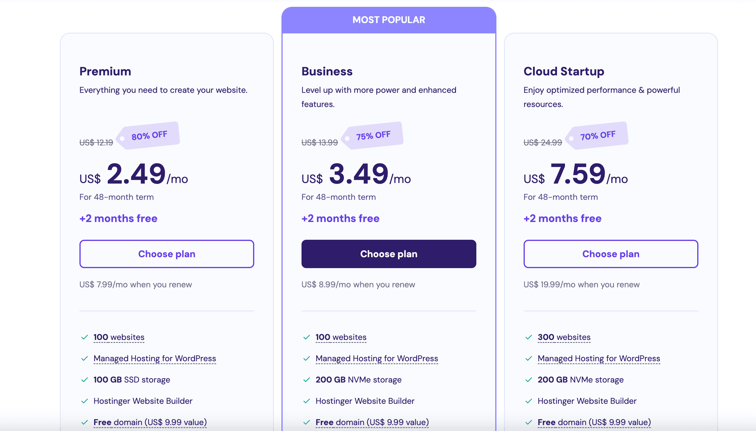
Task: Click Business's '200 GB NVMe storage' text
Action: [x=359, y=380]
